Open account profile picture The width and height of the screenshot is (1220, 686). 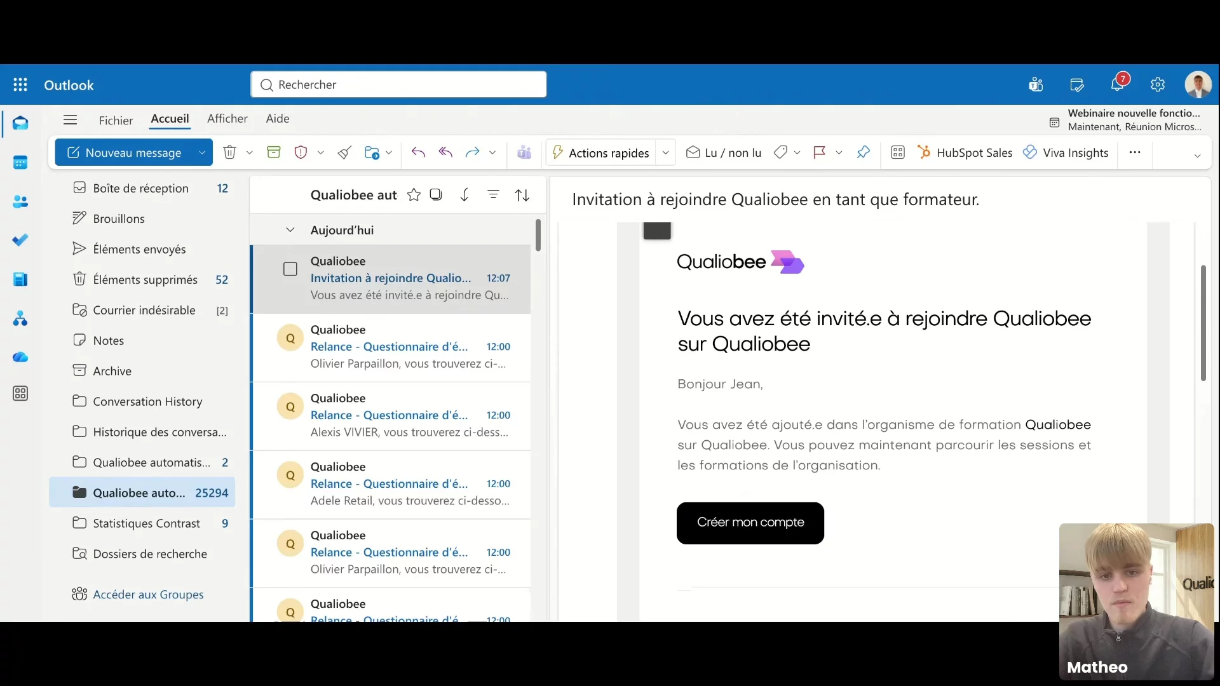tap(1198, 84)
